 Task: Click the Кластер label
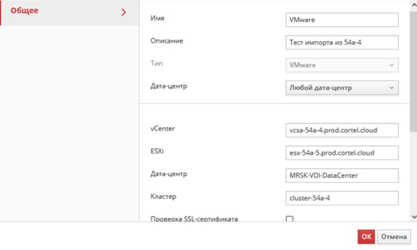click(x=163, y=196)
